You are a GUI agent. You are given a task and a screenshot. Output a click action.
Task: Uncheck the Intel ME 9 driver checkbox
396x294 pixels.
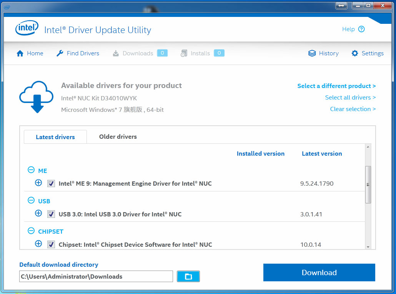pos(51,183)
